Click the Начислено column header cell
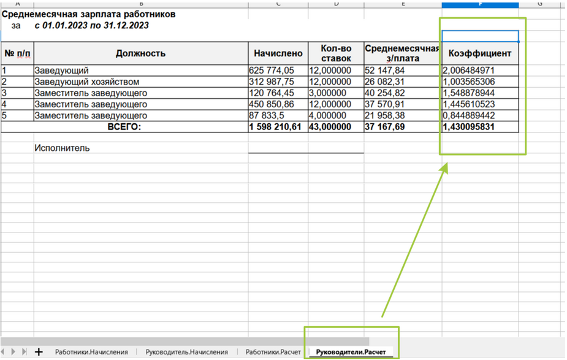Viewport: 567px width, 360px height. tap(278, 53)
